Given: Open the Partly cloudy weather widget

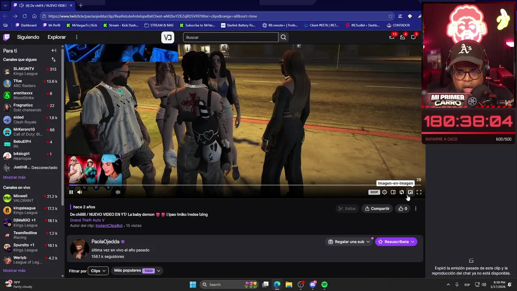Looking at the screenshot, I should pyautogui.click(x=19, y=285).
